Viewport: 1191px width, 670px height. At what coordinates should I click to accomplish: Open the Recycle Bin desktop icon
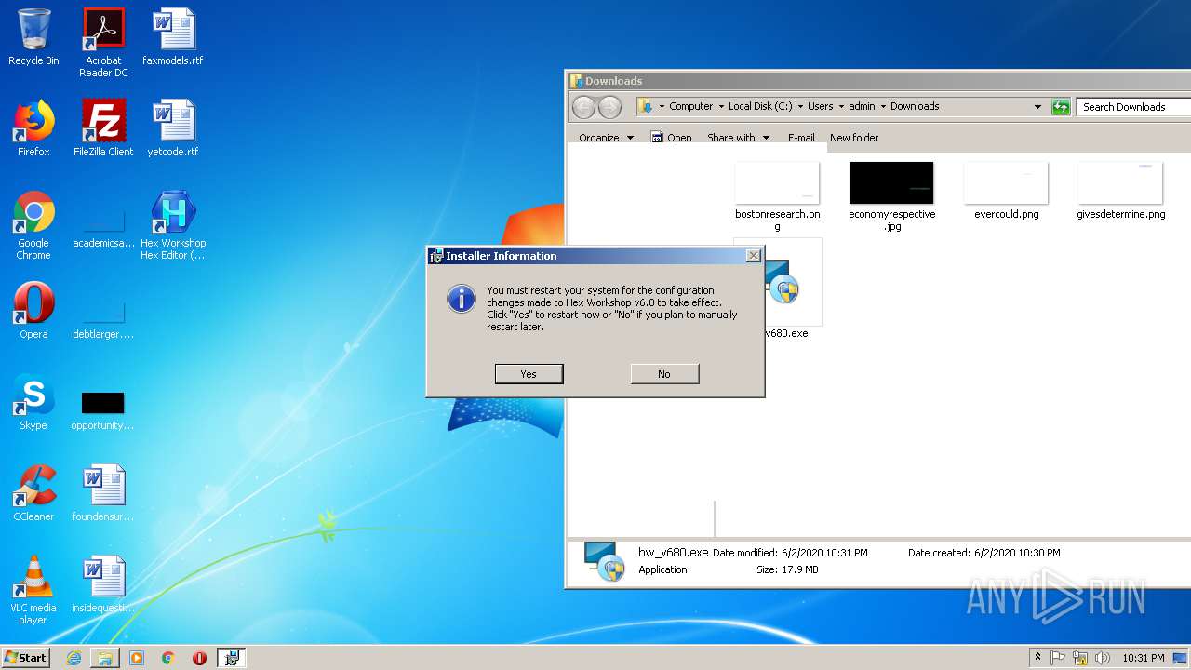(33, 37)
